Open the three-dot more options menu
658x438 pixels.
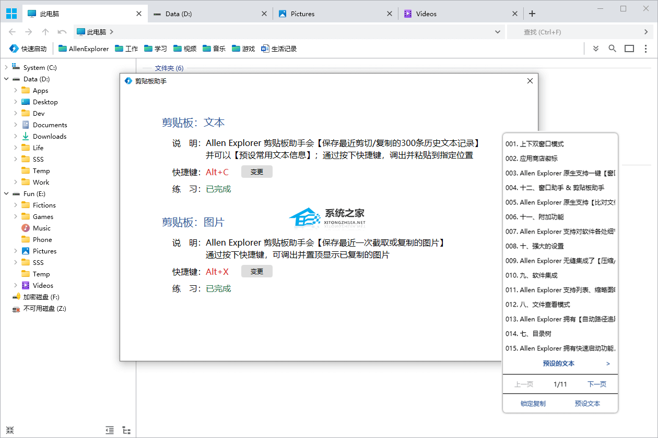646,48
